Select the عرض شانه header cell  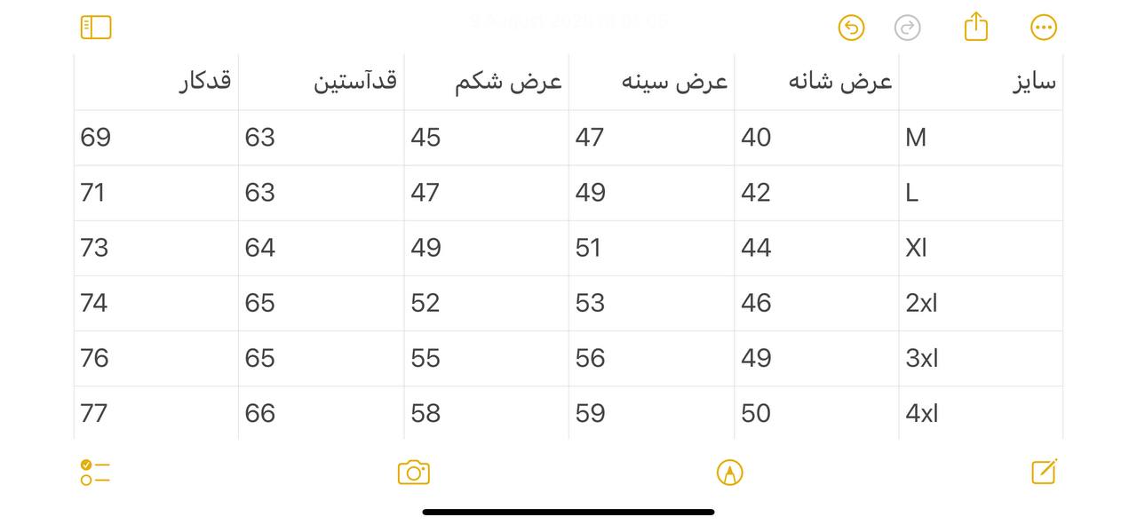[x=816, y=82]
